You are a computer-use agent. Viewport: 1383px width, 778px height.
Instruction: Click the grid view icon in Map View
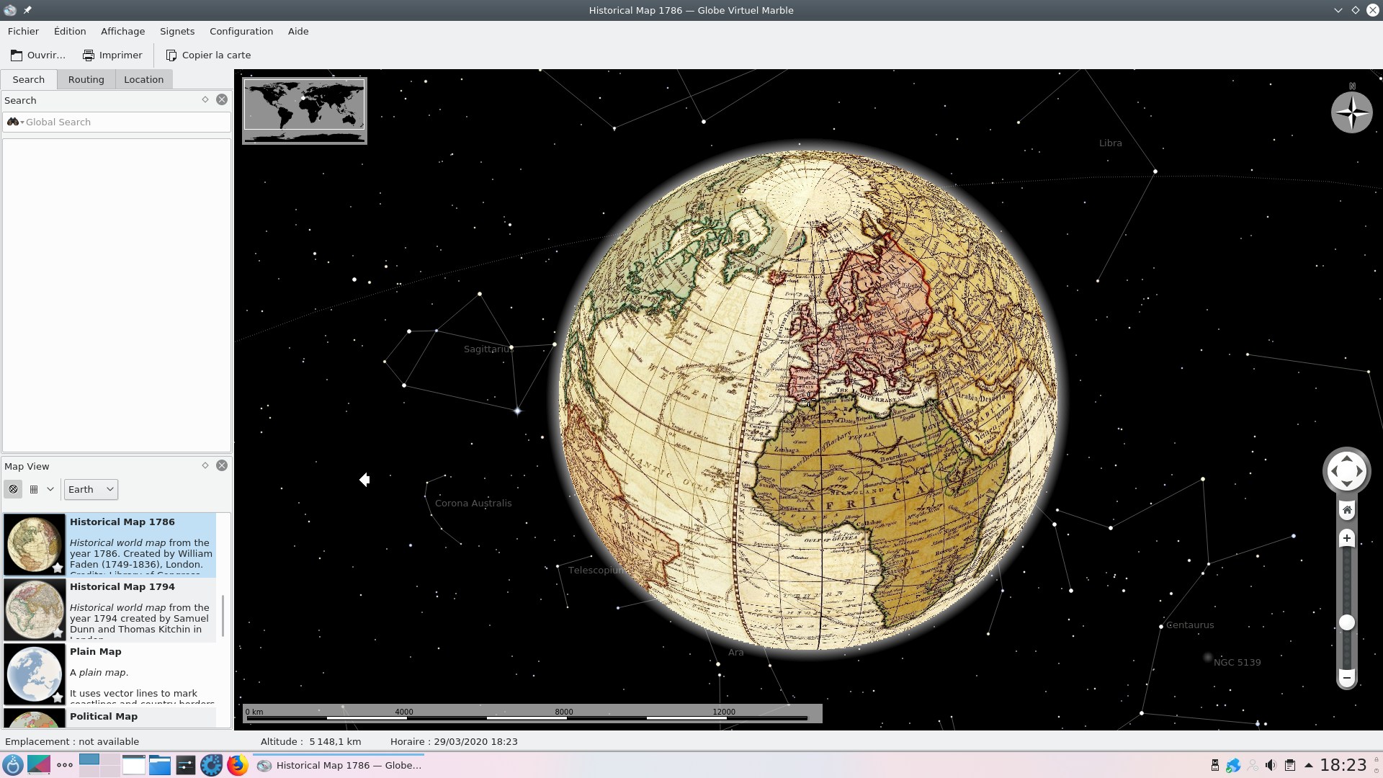pyautogui.click(x=33, y=489)
